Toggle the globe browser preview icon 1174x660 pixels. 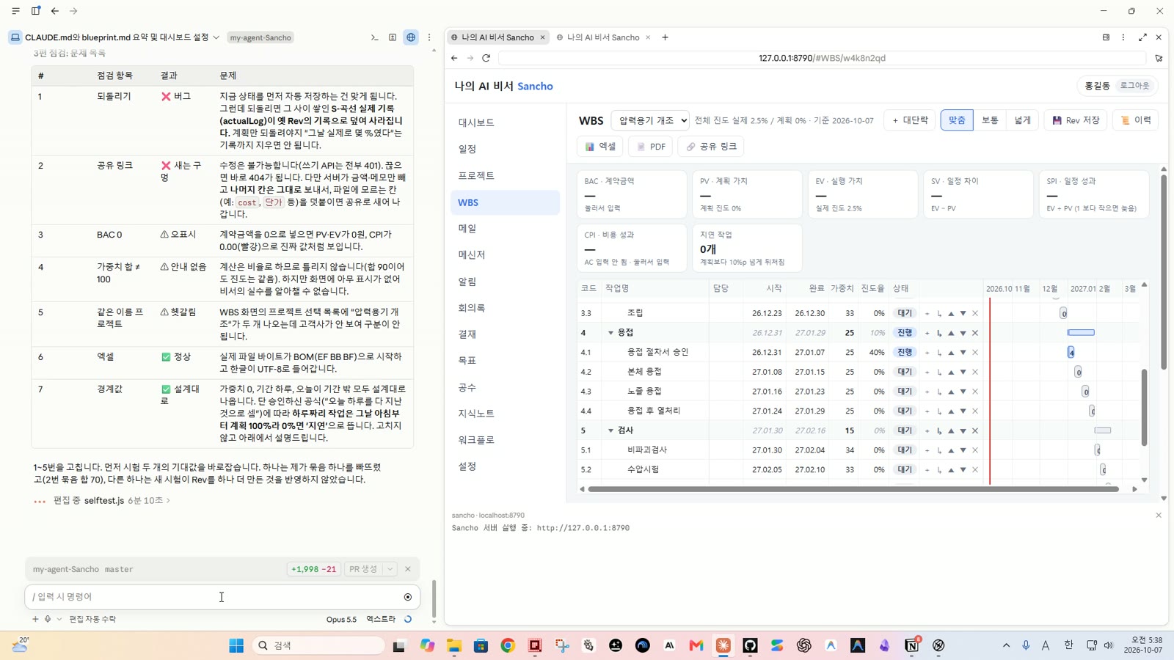pos(411,37)
